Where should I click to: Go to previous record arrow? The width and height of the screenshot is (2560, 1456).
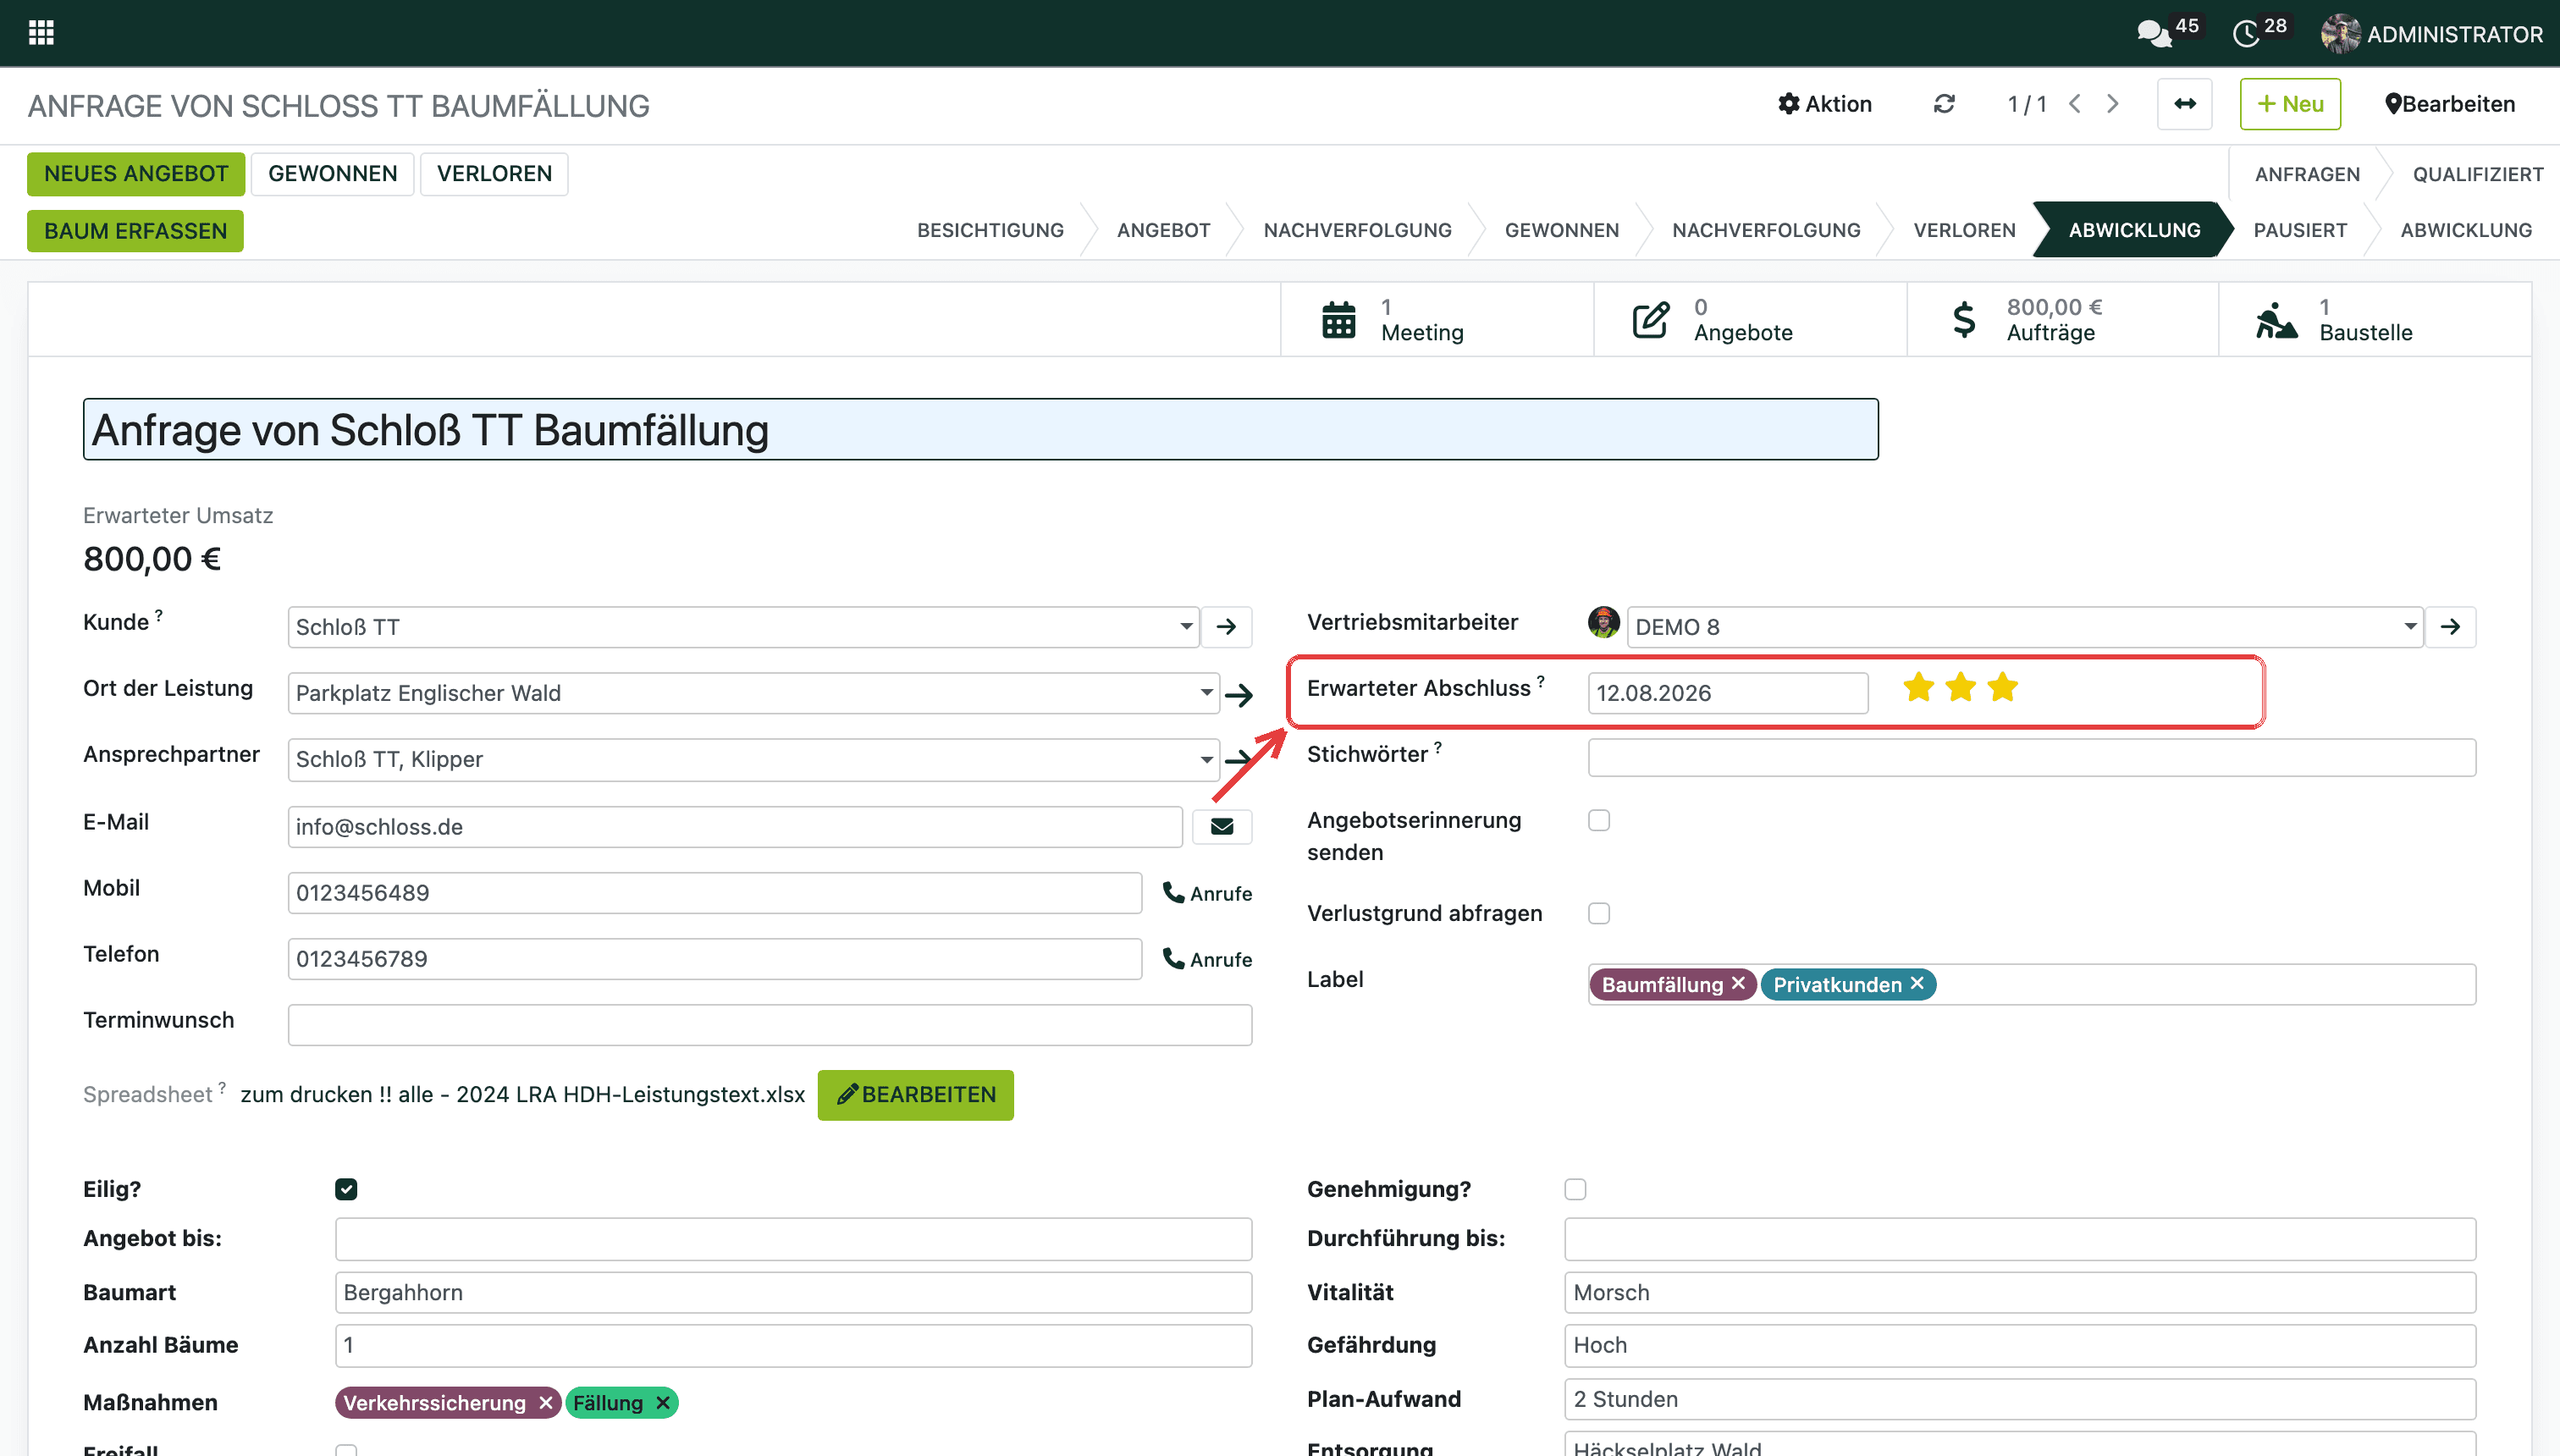click(x=2076, y=104)
